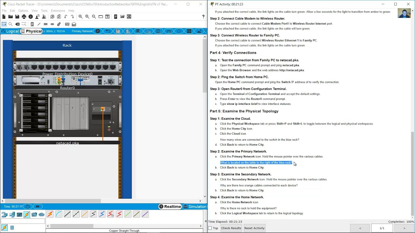Click the Zoom Out magnifier
Viewport: 415px width, 233px height.
pyautogui.click(x=94, y=17)
